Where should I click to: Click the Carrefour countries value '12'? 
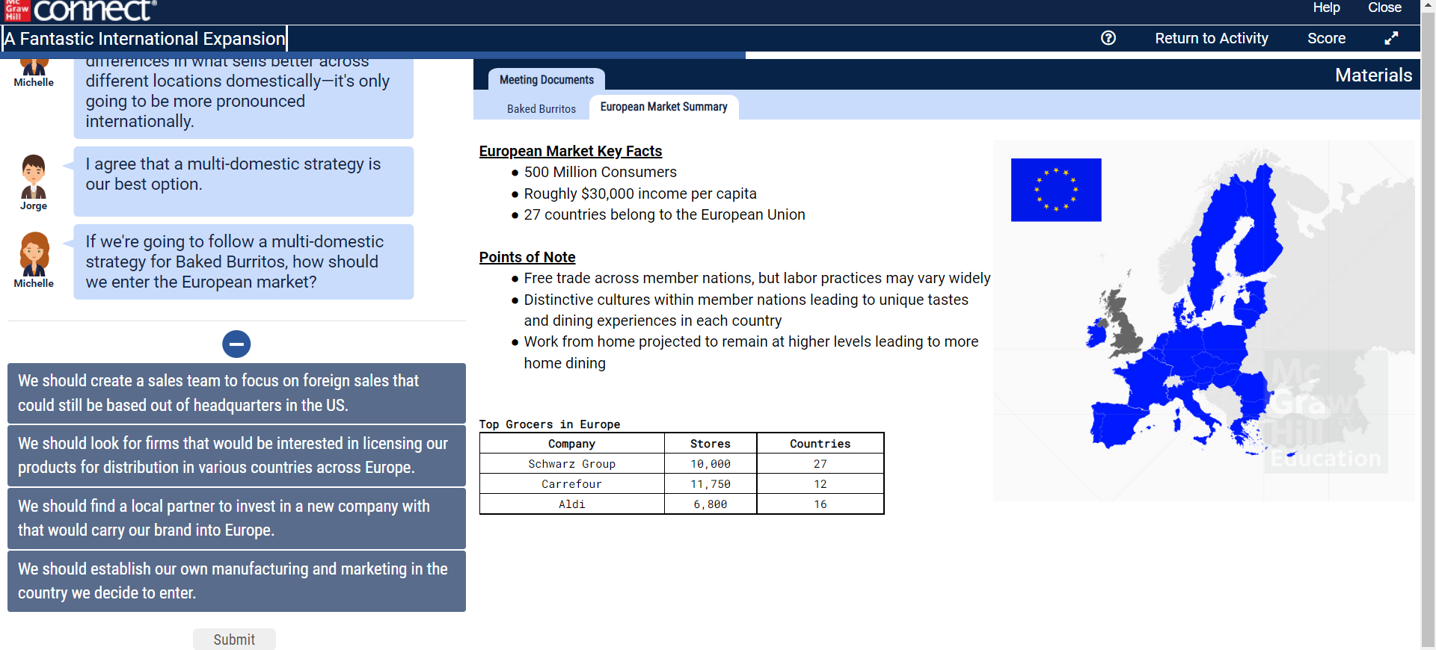click(x=820, y=484)
